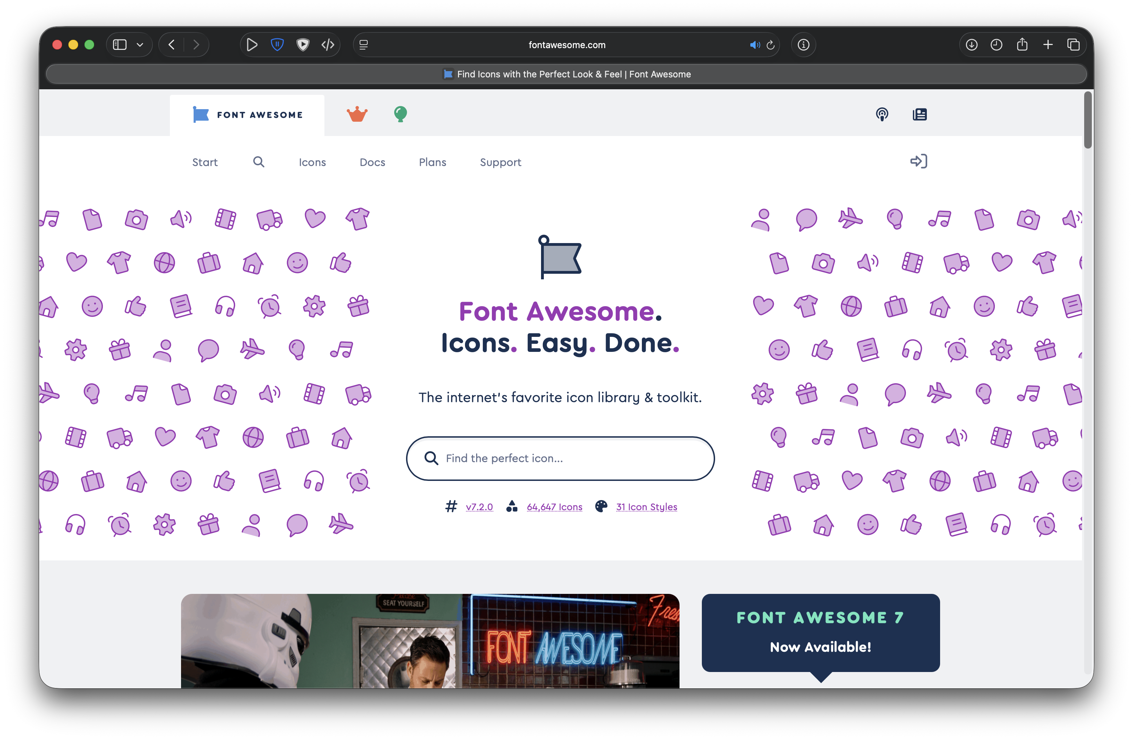Image resolution: width=1133 pixels, height=740 pixels.
Task: Open a new tab with the plus icon
Action: (1048, 45)
